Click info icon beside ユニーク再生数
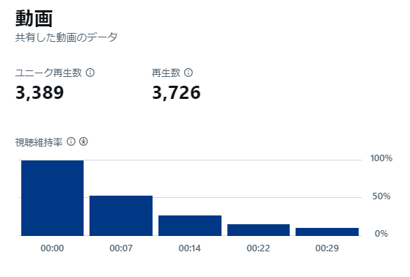 [x=90, y=73]
